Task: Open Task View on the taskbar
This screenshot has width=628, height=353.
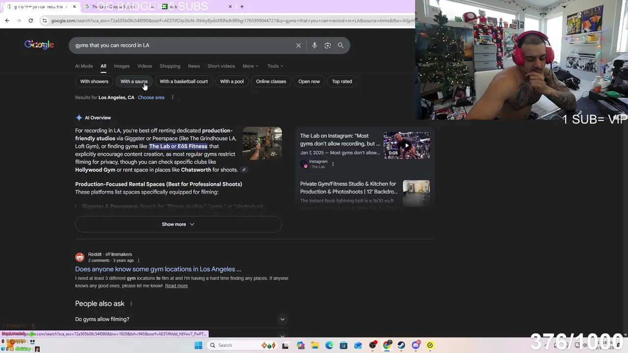Action: click(285, 345)
